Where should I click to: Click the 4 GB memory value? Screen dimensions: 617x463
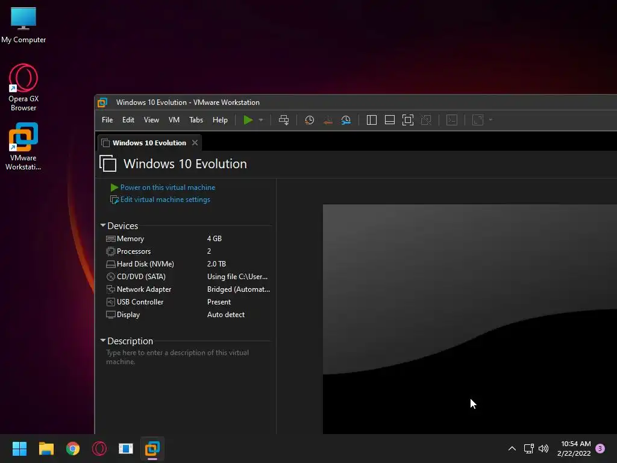[x=215, y=239]
